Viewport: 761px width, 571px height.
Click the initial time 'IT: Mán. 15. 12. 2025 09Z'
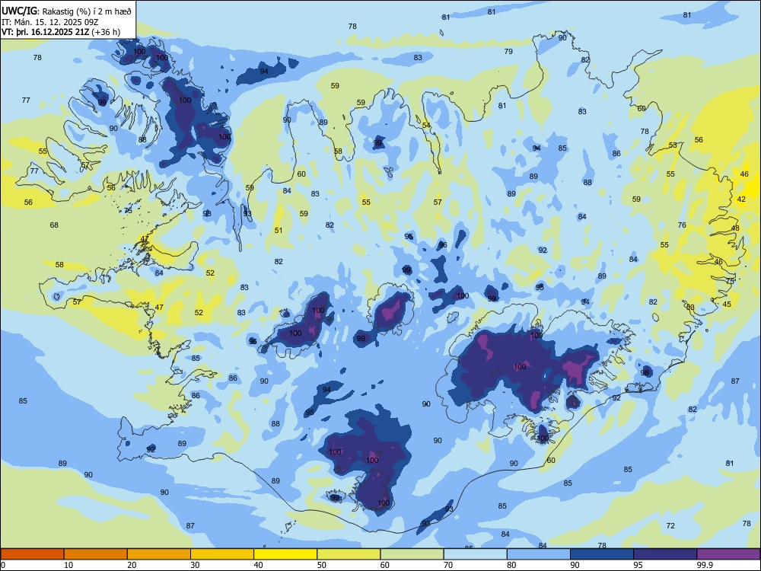(50, 22)
